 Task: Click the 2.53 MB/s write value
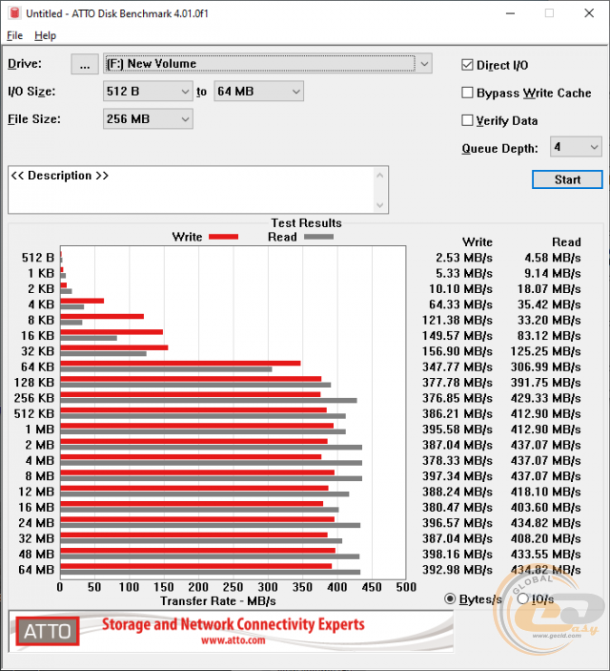tap(464, 258)
